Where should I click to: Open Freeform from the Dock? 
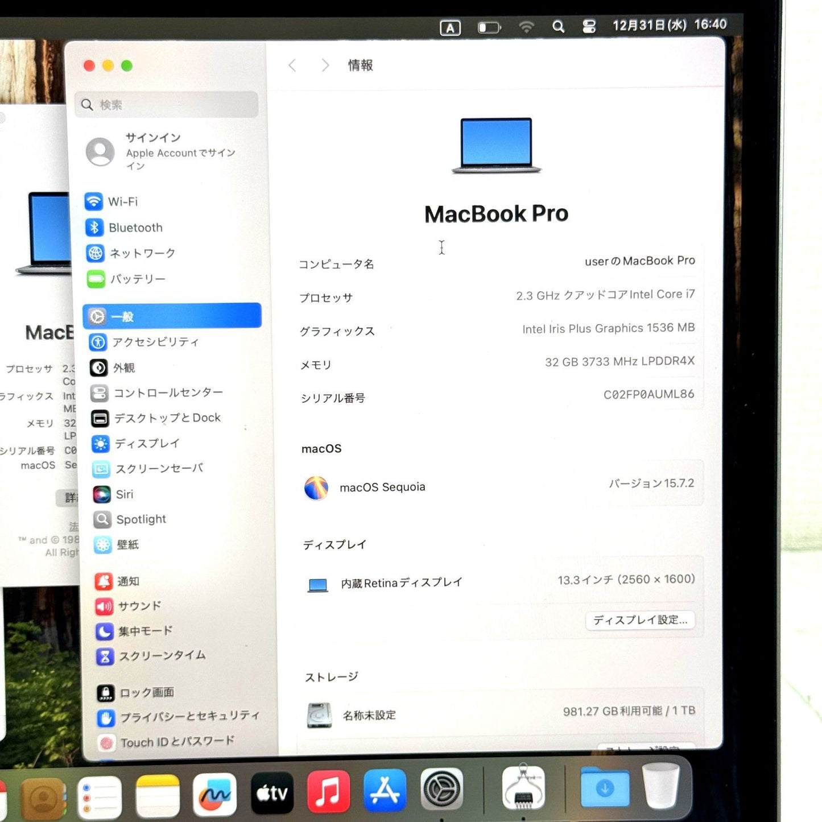[x=215, y=794]
